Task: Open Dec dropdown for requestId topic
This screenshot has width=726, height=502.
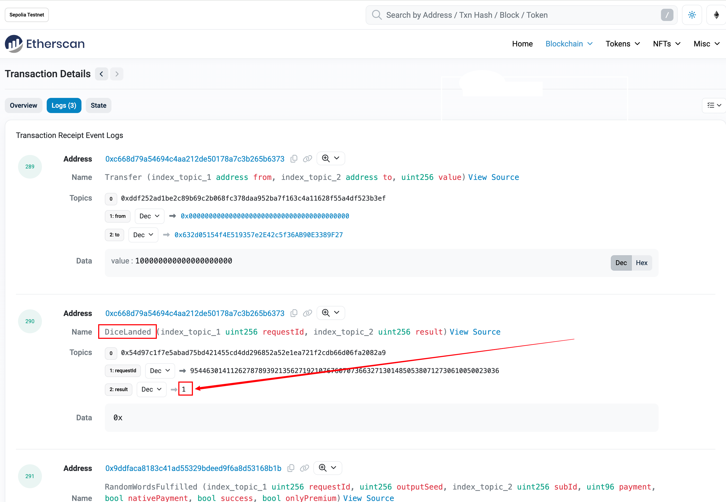Action: coord(160,370)
